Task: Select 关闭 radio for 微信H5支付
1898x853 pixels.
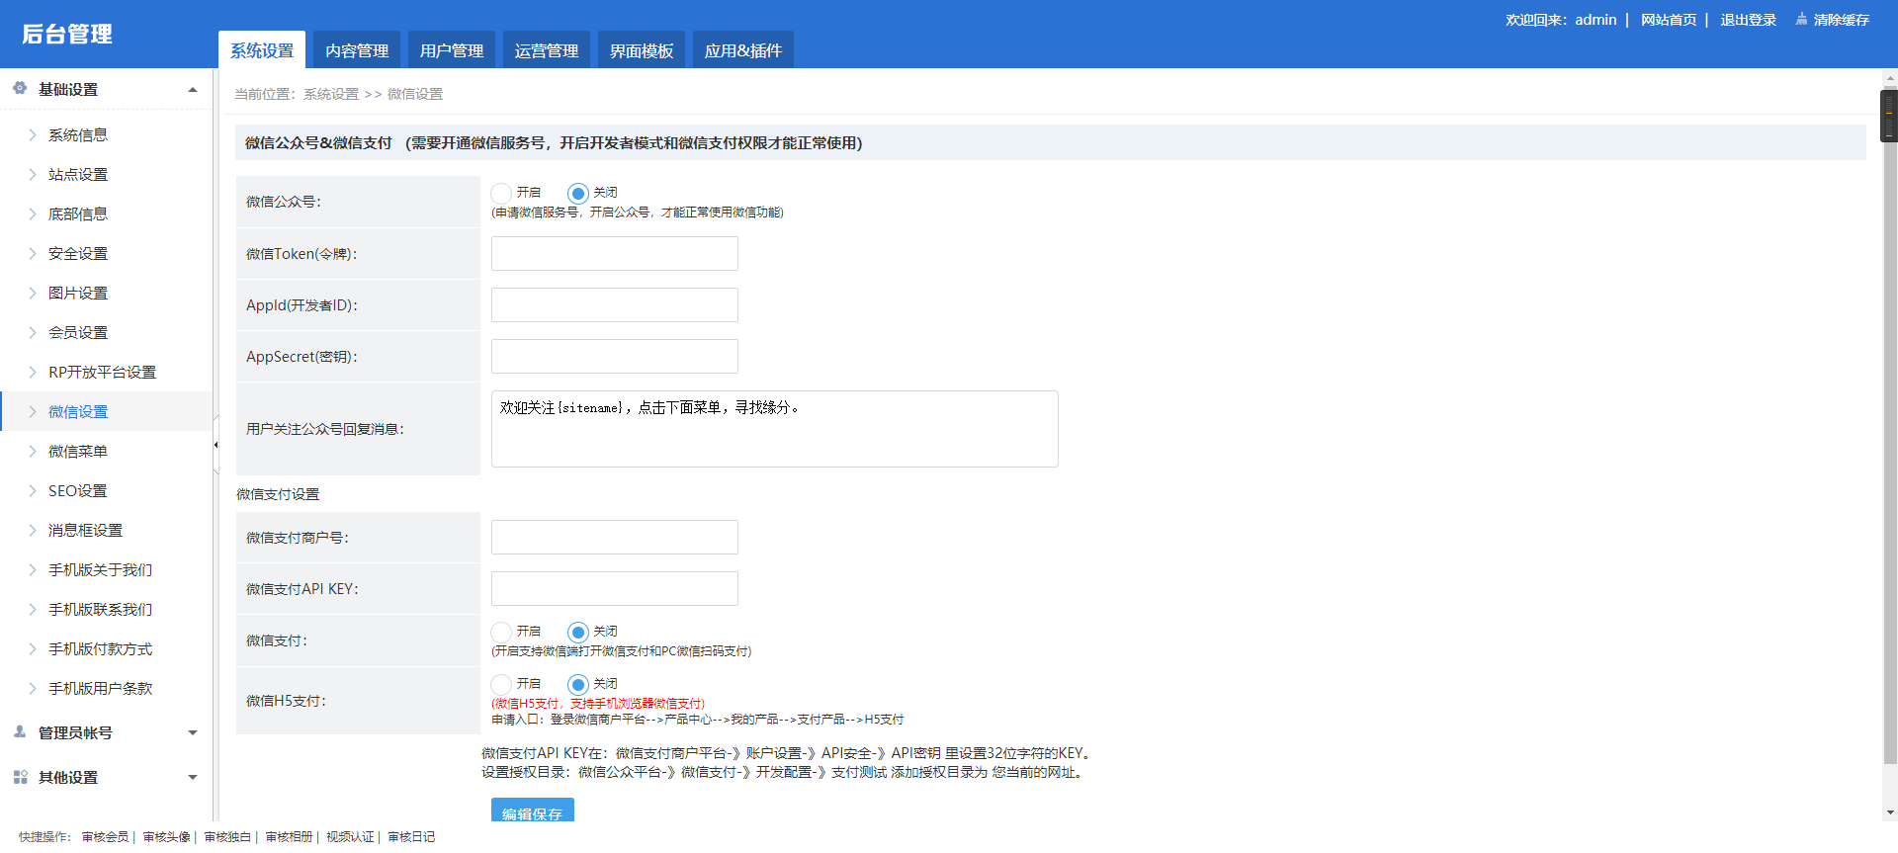Action: [578, 684]
